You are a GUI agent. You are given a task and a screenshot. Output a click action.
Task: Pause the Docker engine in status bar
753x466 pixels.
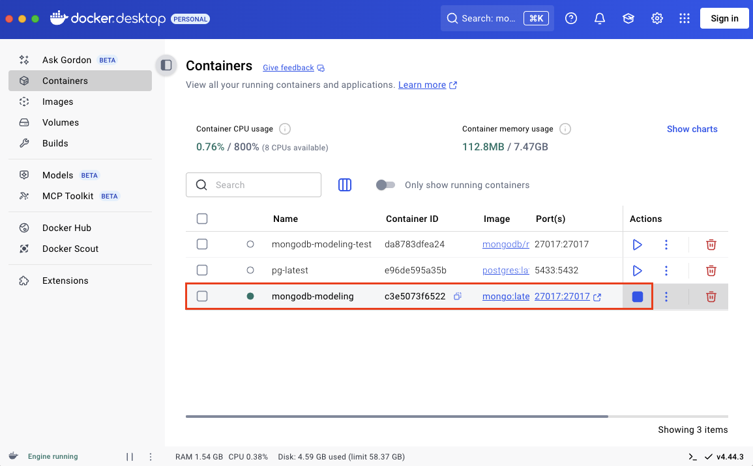[128, 456]
